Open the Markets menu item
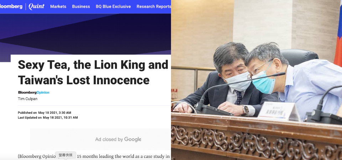The height and width of the screenshot is (160, 342). [x=58, y=6]
